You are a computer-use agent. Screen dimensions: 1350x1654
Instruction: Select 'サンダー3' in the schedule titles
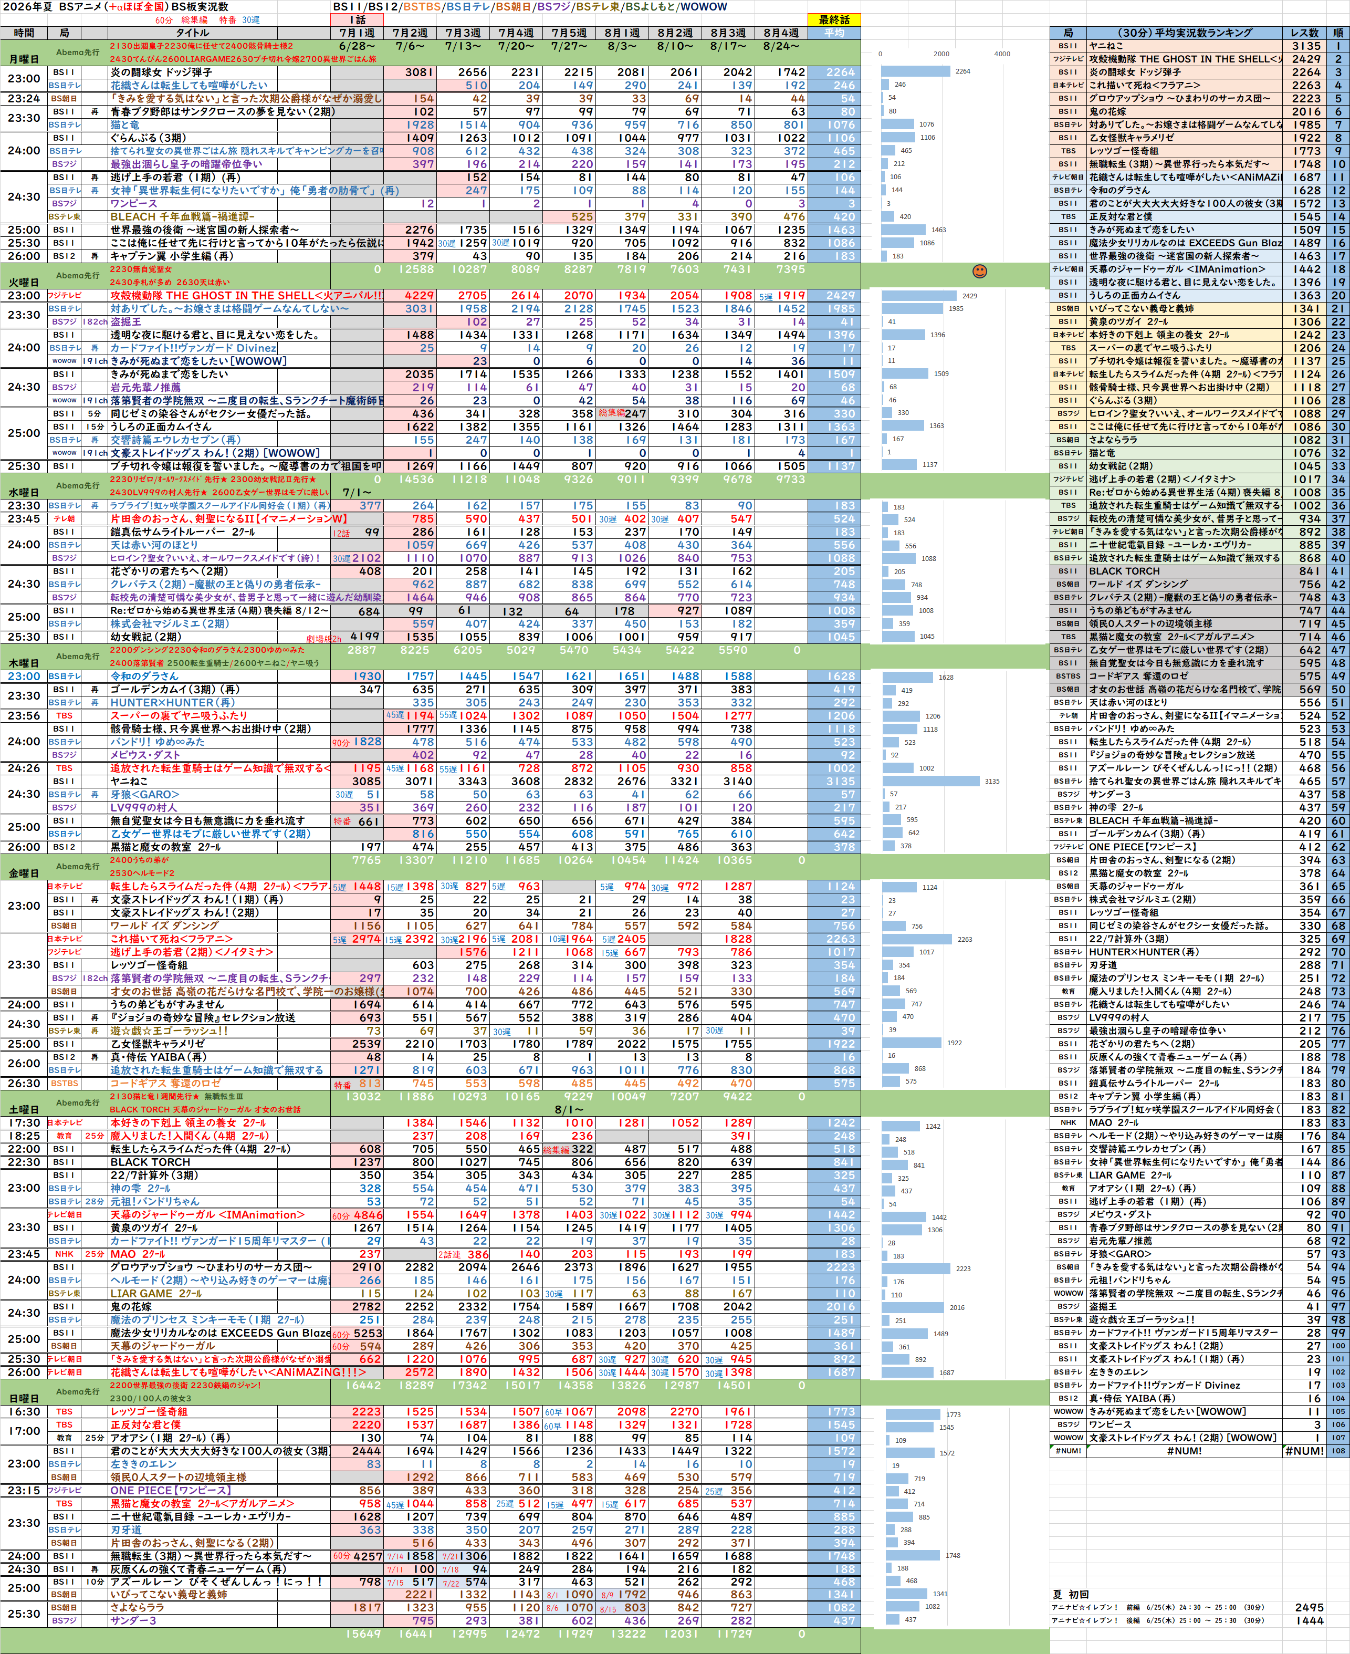click(x=133, y=1621)
